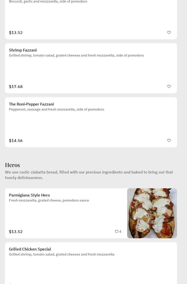Open Parmigiana Style Hero item name
Viewport: 187px width, 284px height.
pyautogui.click(x=29, y=195)
